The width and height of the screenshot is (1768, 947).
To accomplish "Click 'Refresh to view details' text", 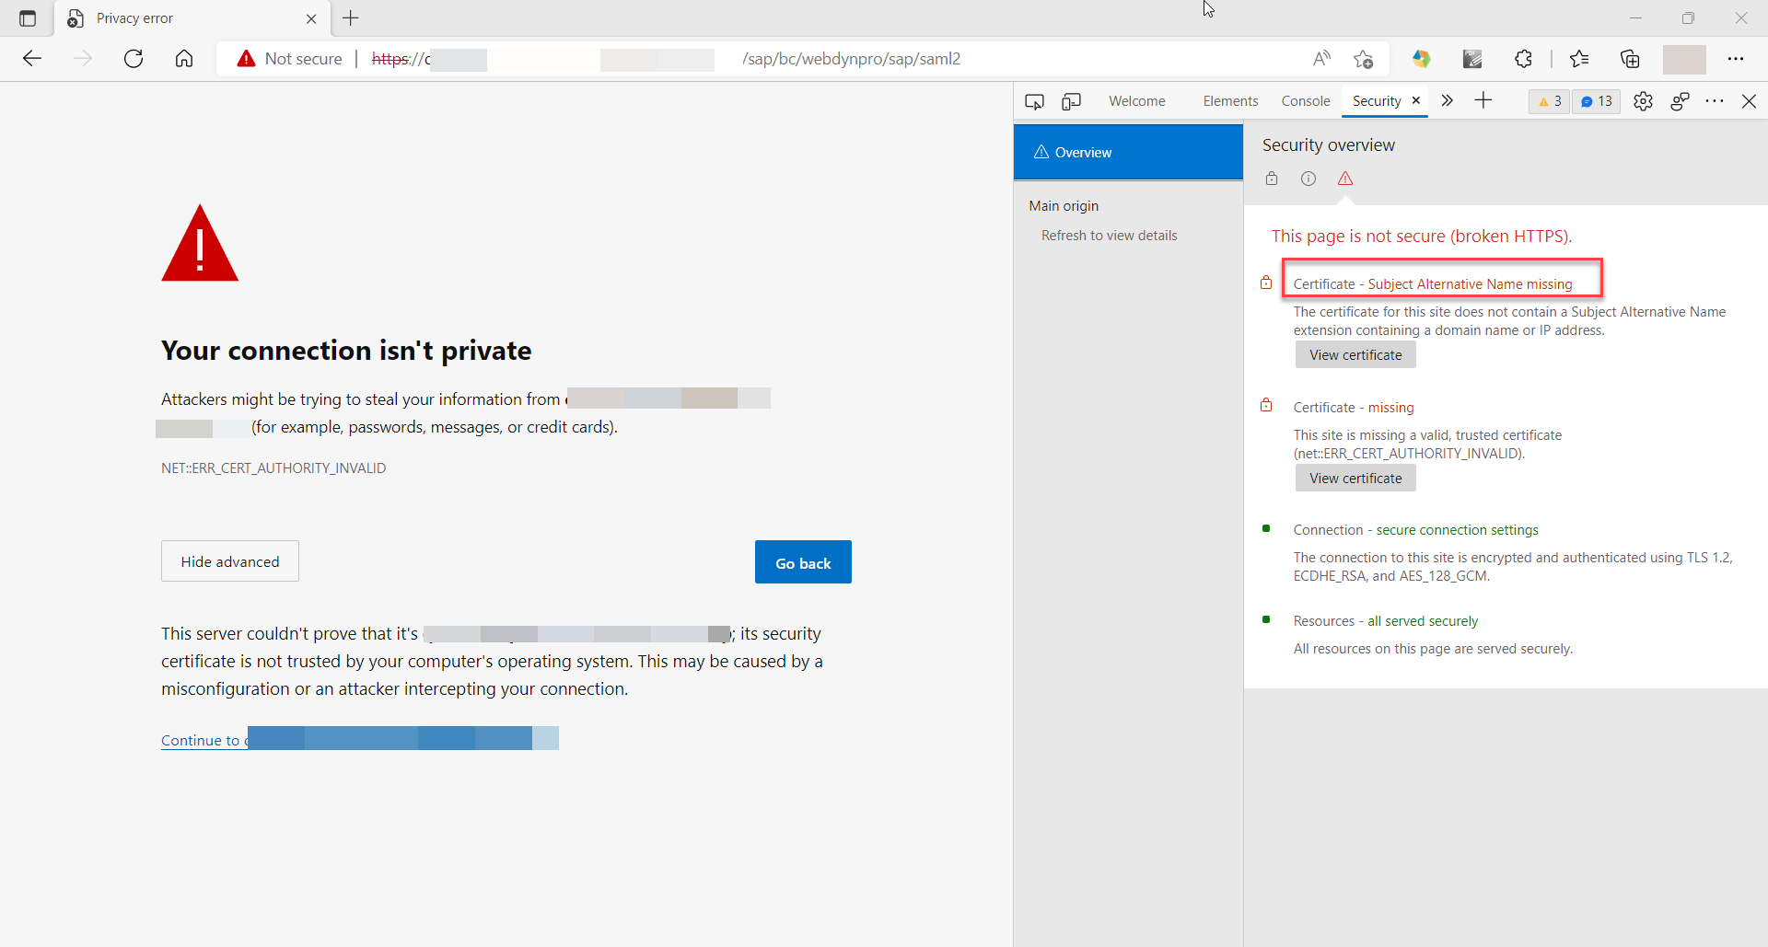I will [1109, 236].
